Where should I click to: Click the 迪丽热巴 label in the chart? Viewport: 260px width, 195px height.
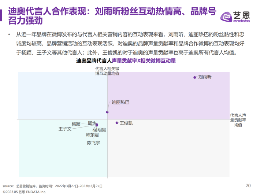120,102
